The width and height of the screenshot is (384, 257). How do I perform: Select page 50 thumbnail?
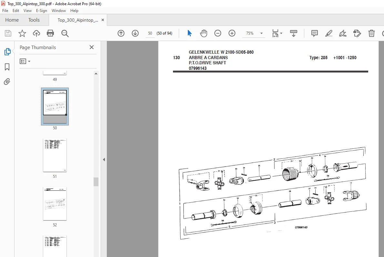(55, 106)
